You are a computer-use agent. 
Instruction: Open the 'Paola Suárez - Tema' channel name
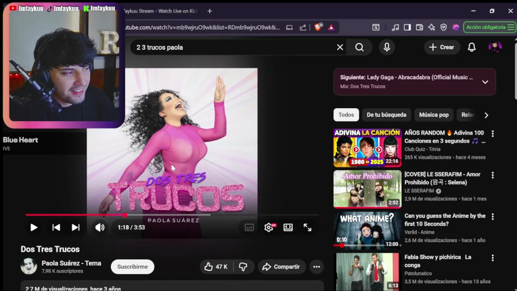(x=71, y=263)
